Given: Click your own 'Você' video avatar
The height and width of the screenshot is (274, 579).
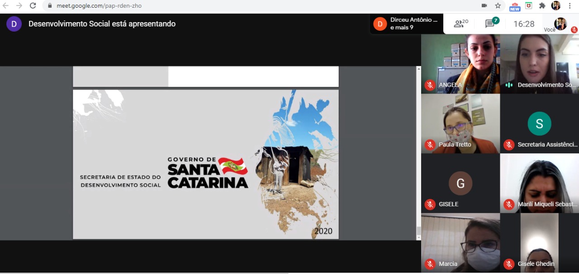Looking at the screenshot, I should [560, 24].
